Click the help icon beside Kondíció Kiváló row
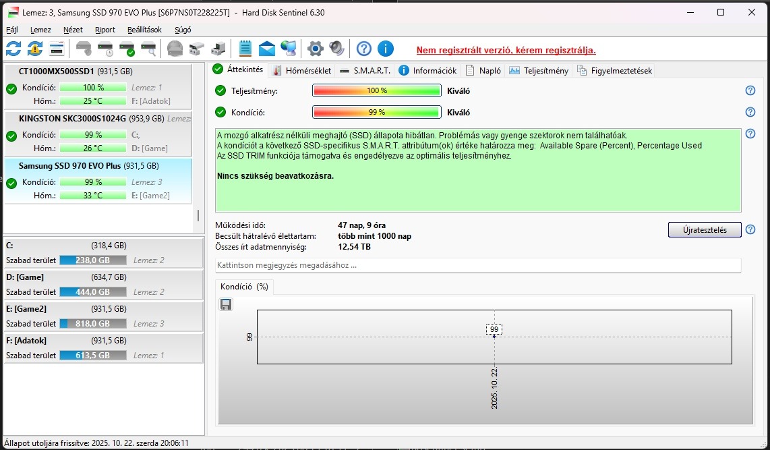The image size is (770, 450). coord(750,112)
